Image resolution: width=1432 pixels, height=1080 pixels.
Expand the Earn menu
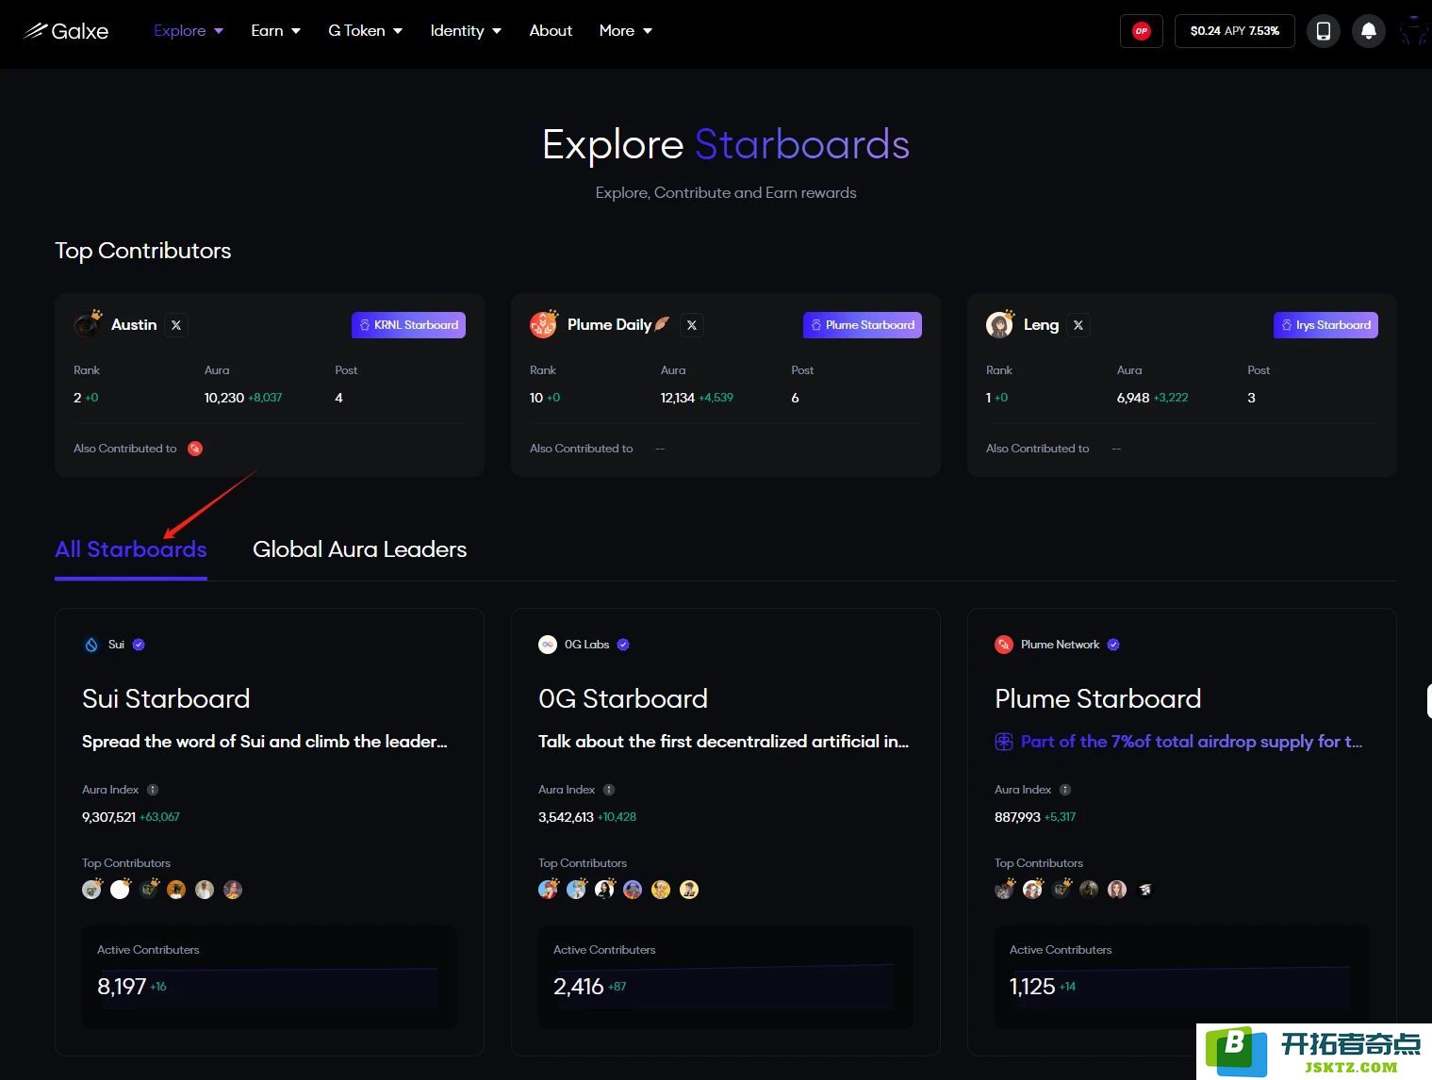[x=275, y=31]
